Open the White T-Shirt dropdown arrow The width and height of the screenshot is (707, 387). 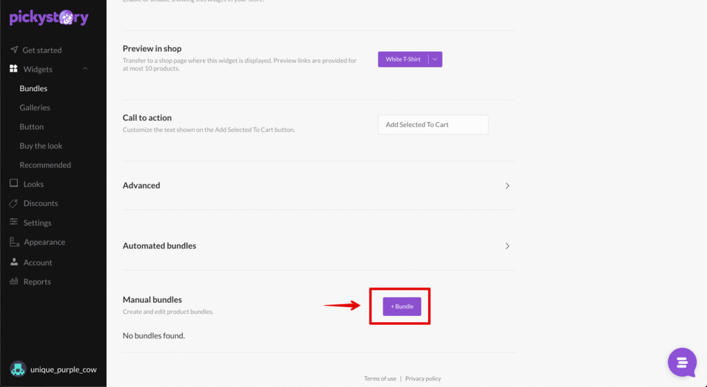tap(435, 59)
